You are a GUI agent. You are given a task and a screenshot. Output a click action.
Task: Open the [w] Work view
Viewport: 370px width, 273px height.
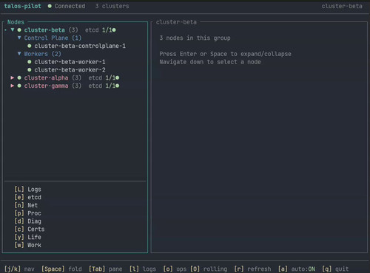coord(27,245)
